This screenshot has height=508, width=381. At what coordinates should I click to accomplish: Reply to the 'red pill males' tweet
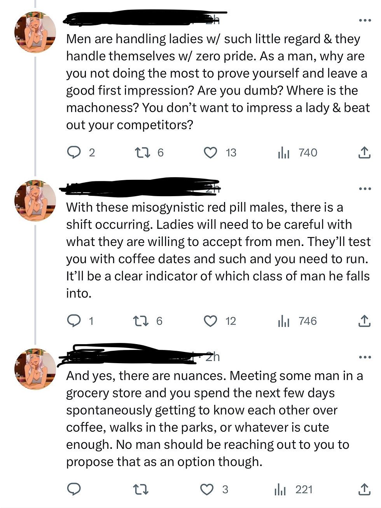(x=74, y=321)
